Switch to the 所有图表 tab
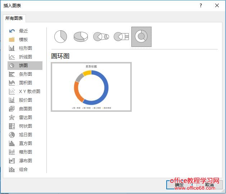This screenshot has width=226, height=194. [x=14, y=18]
